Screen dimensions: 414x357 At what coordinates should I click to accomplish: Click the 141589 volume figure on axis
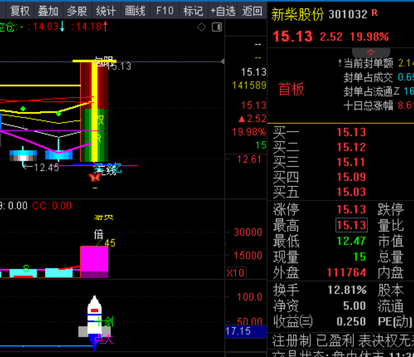[249, 85]
